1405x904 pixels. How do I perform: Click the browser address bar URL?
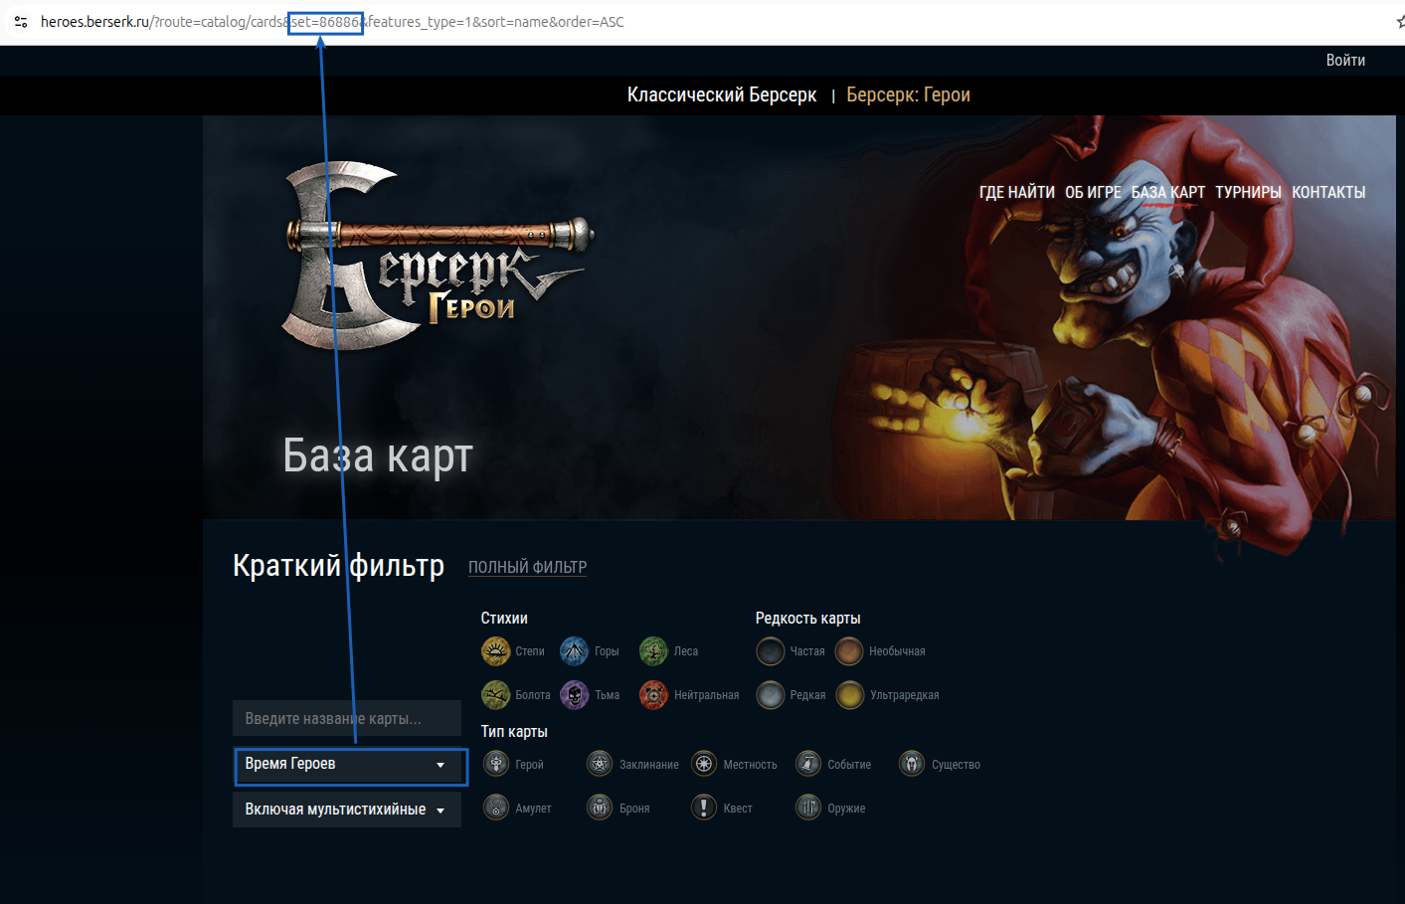click(x=332, y=22)
